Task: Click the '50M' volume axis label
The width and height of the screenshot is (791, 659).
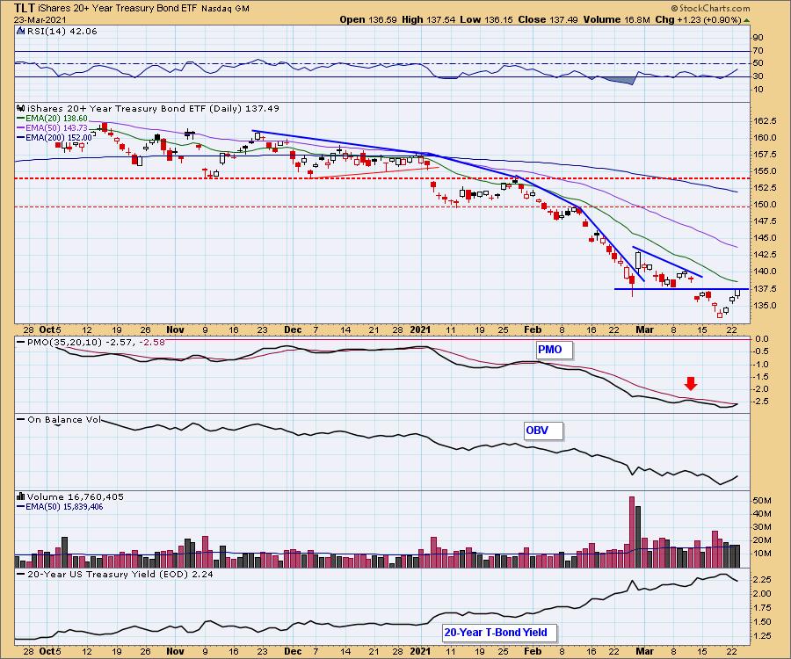Action: pos(762,501)
